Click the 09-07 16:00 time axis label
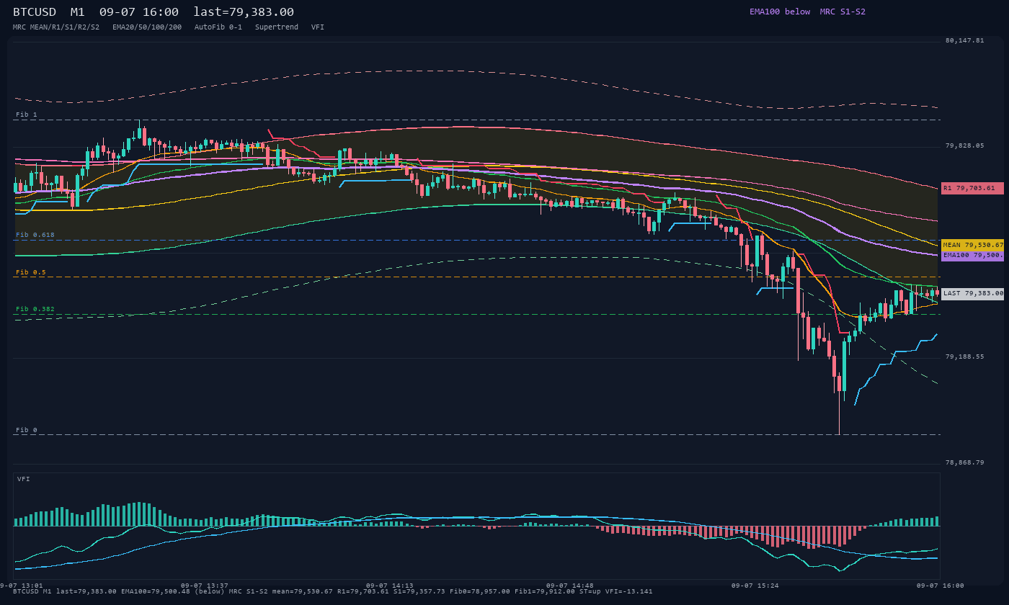This screenshot has height=605, width=1009. [x=941, y=586]
